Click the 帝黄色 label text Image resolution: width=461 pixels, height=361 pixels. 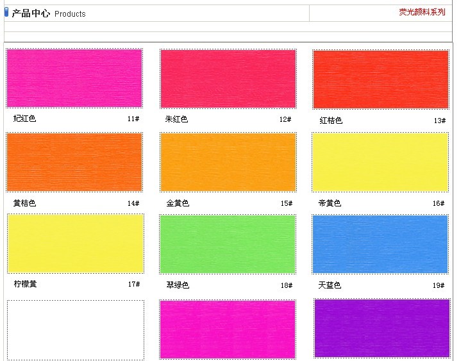coord(330,203)
